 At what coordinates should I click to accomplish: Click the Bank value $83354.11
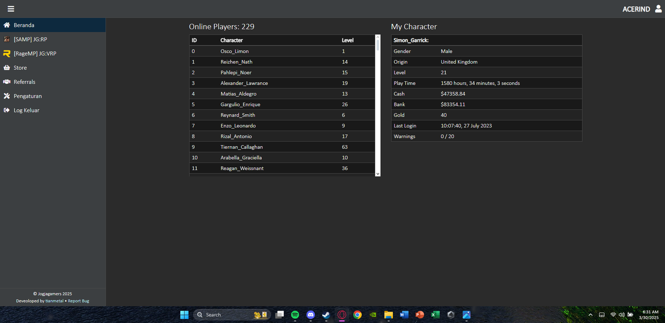(453, 105)
